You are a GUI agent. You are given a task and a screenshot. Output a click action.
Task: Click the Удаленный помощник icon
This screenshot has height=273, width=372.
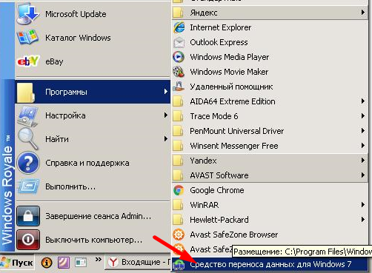(x=179, y=87)
